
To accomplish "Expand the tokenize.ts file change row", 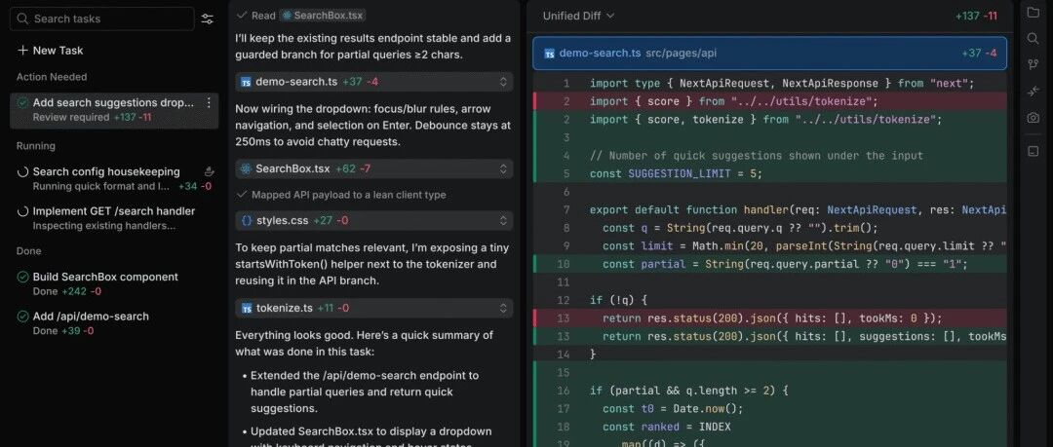I will [373, 308].
